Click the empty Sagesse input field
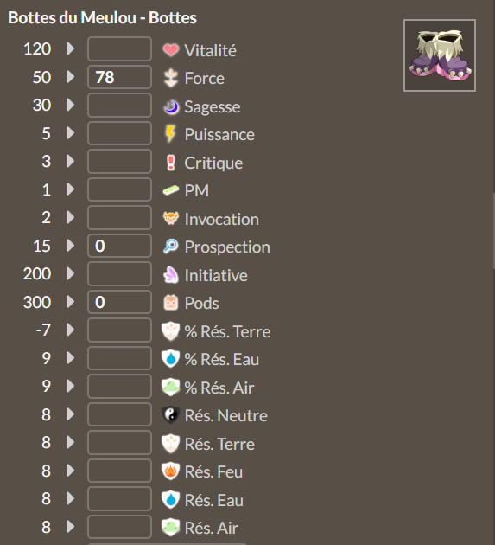Image resolution: width=495 pixels, height=545 pixels. (x=119, y=105)
